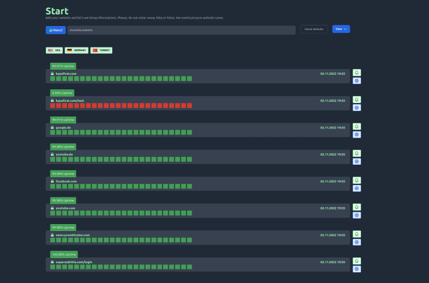
Task: Click the lock icon beside google.de
Action: point(52,127)
